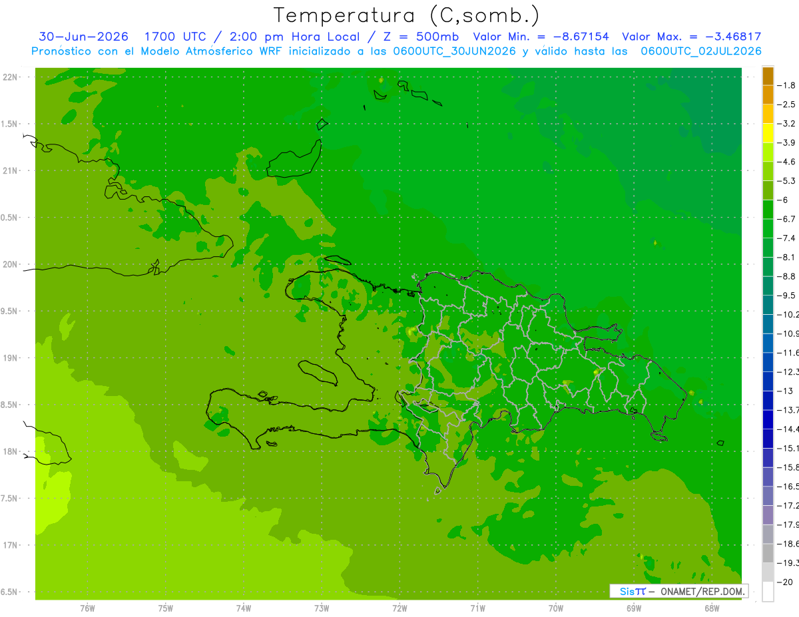The width and height of the screenshot is (799, 617).
Task: Click the '-8.1' legend value
Action: tap(786, 257)
